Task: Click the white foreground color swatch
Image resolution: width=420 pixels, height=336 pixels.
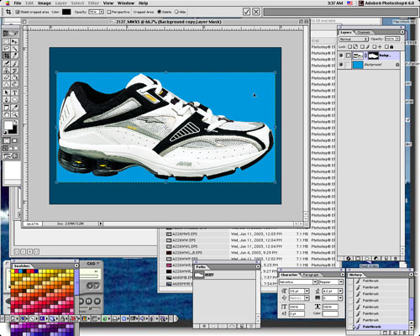Action: click(x=8, y=125)
